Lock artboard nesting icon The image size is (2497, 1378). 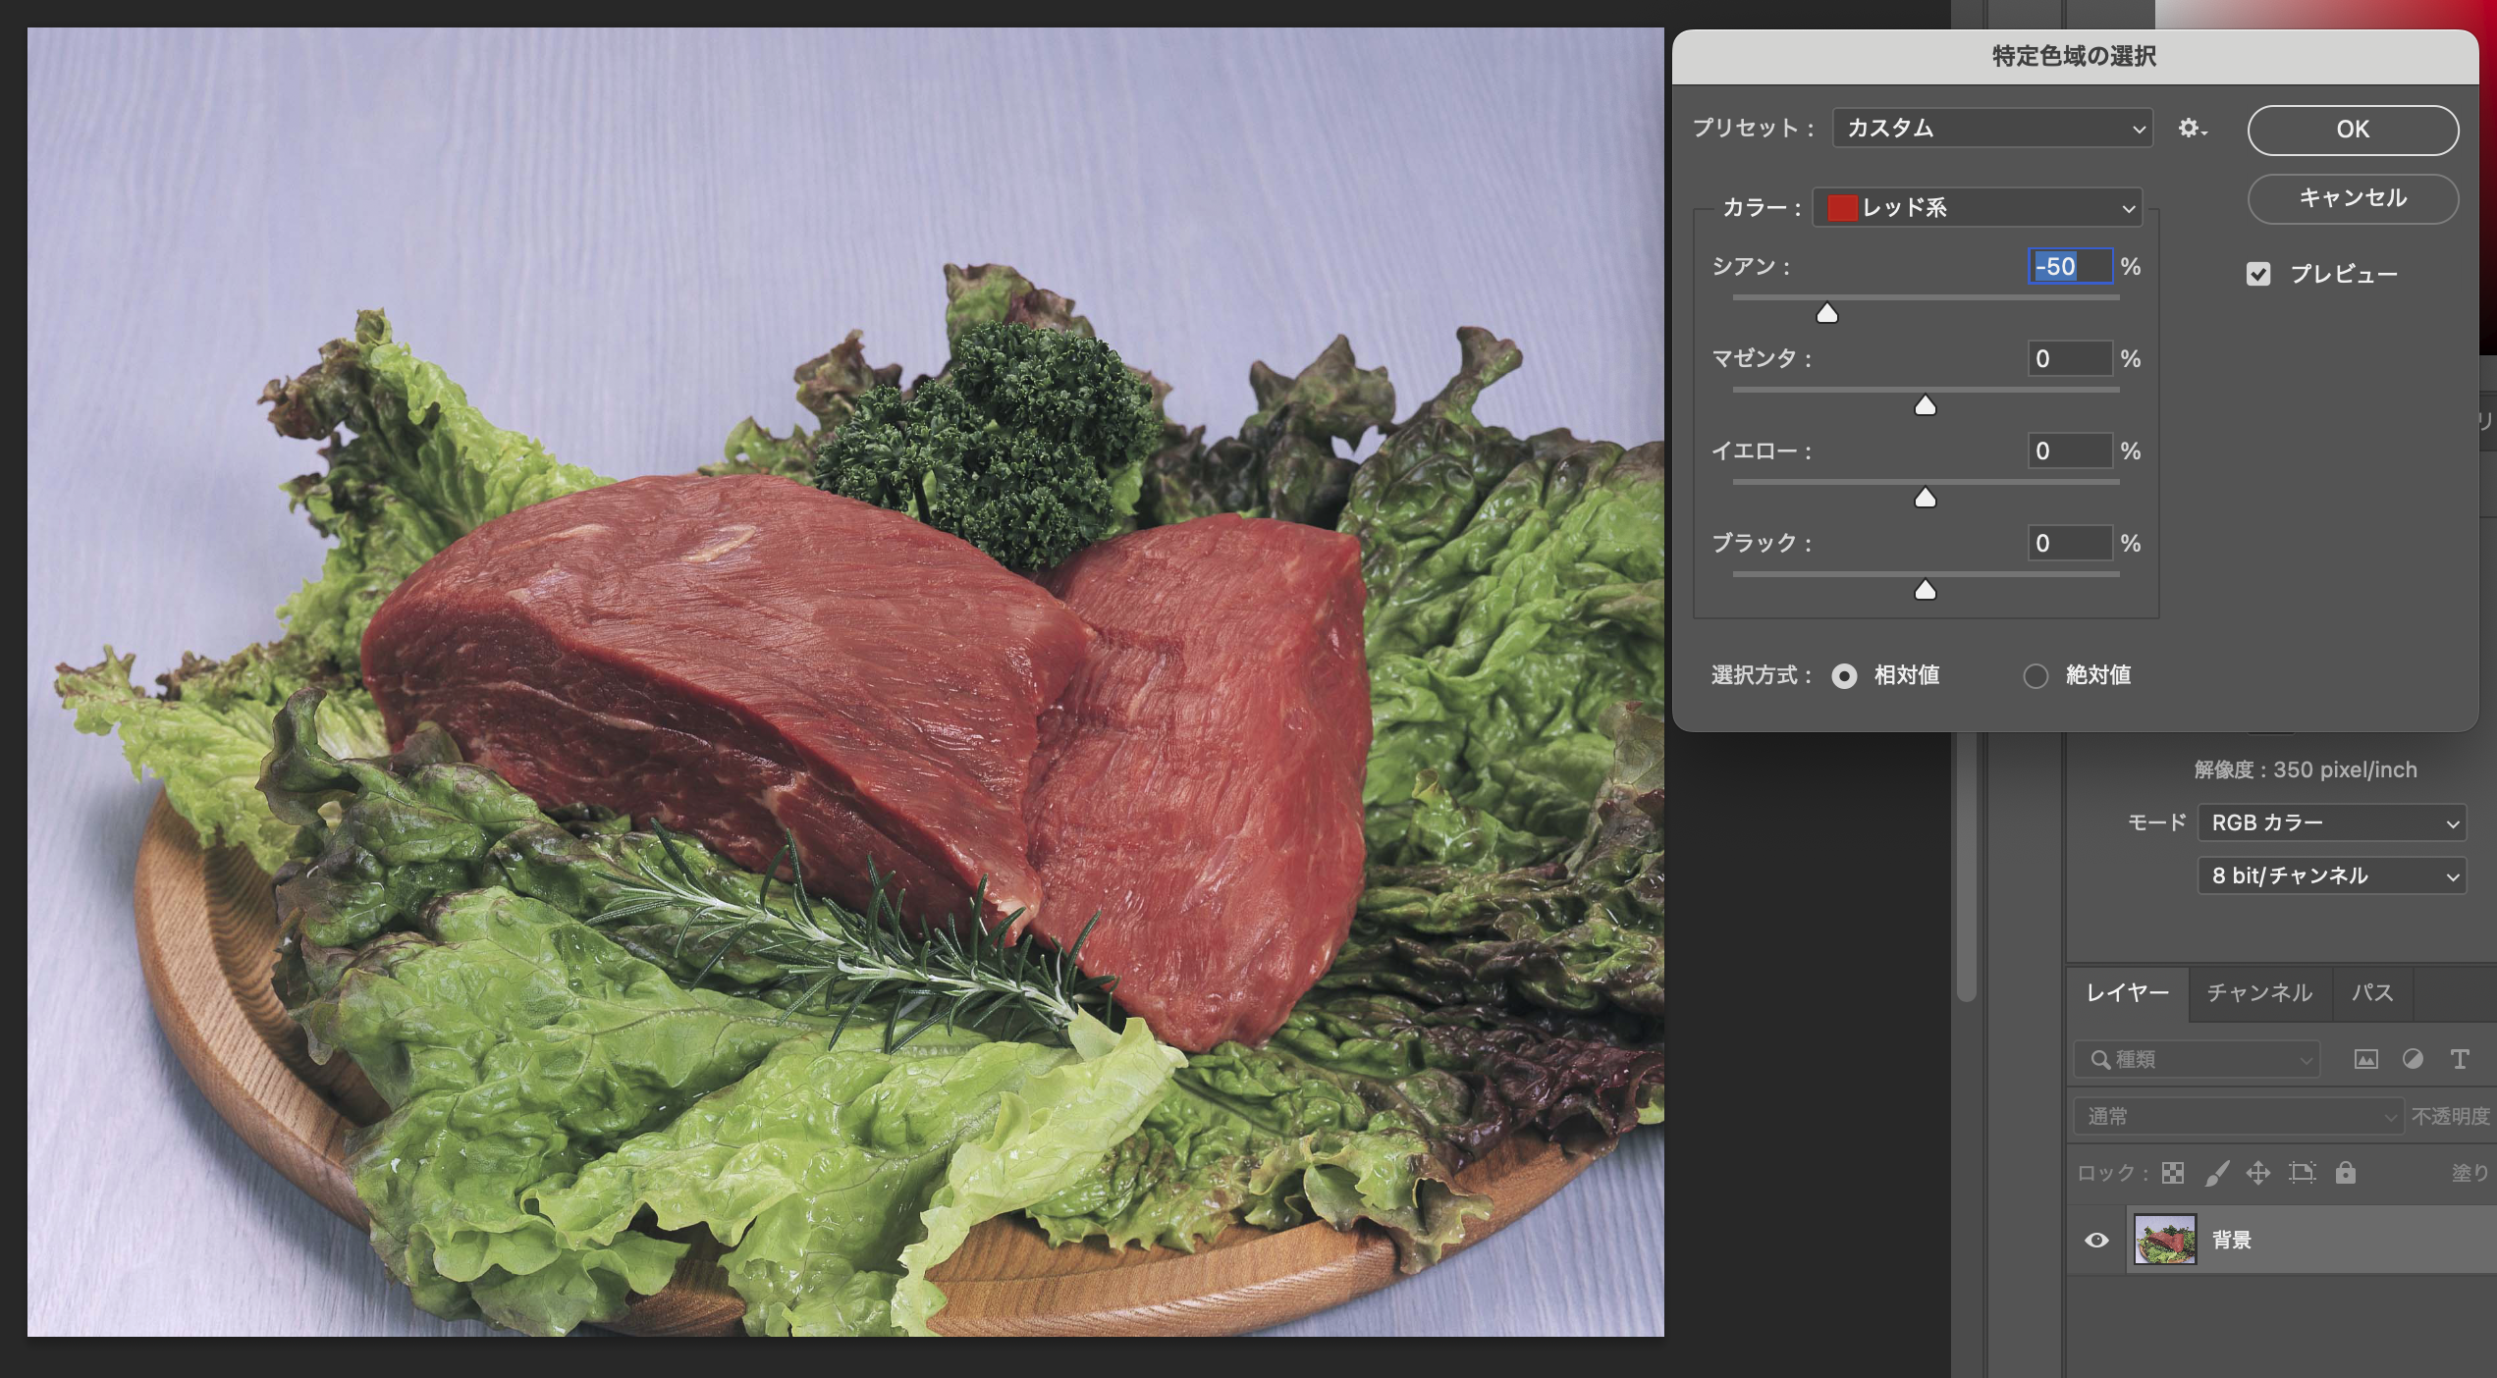2302,1173
